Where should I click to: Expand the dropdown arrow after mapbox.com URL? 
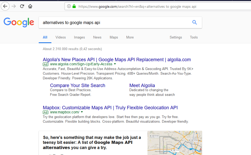pyautogui.click(x=82, y=112)
